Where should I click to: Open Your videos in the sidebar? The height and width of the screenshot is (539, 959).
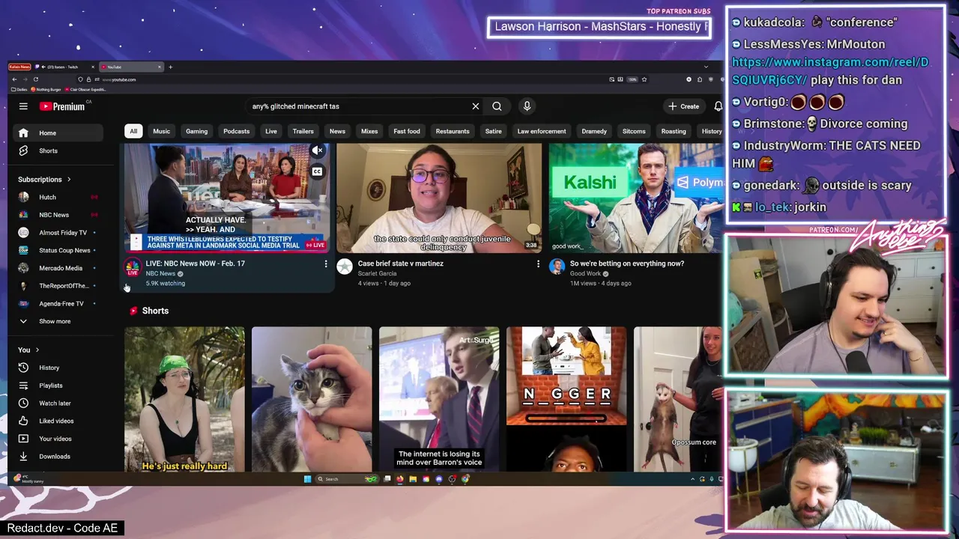(58, 439)
